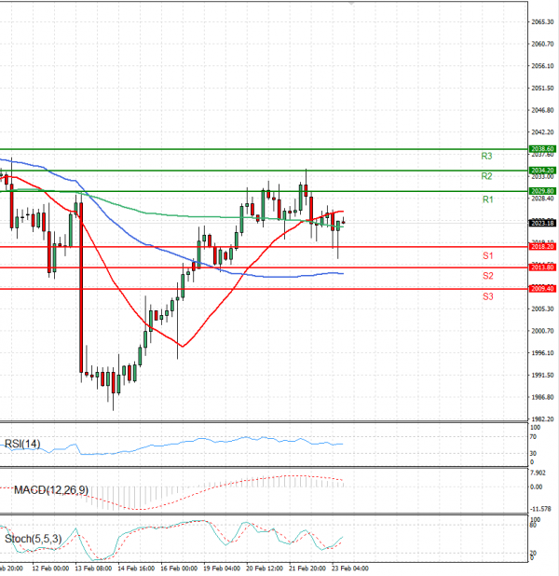
Task: Select the 2013.80 red price tag
Action: point(542,267)
